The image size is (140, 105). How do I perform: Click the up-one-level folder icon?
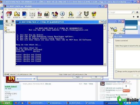(x=7, y=21)
